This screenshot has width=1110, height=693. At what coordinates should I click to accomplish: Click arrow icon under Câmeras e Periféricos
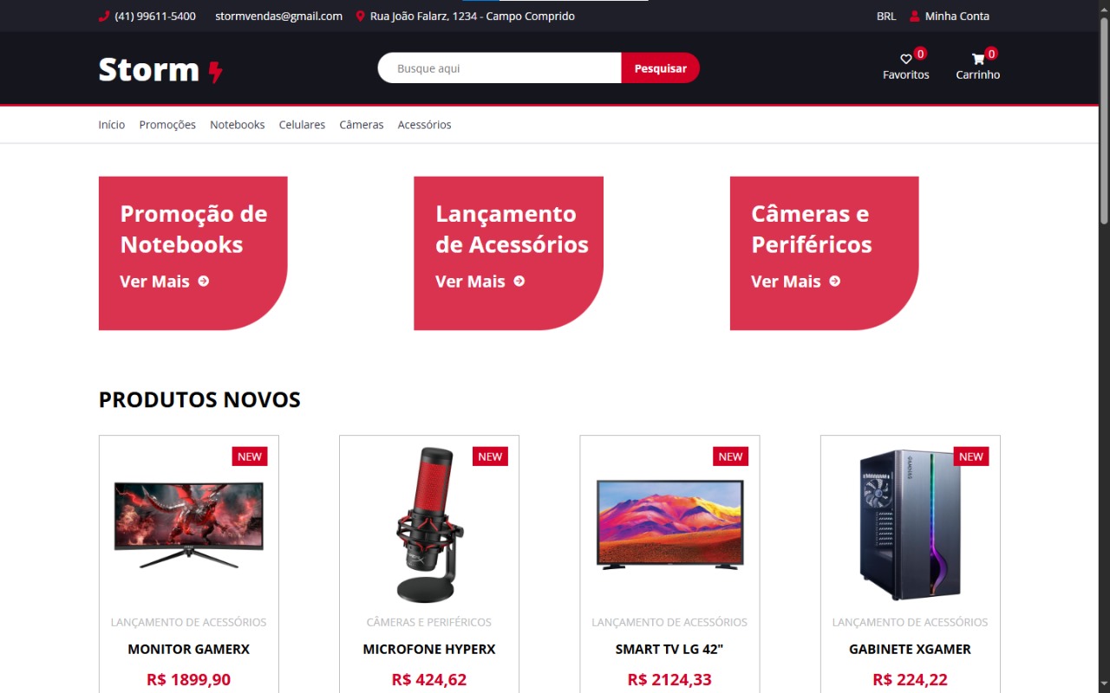pos(834,281)
